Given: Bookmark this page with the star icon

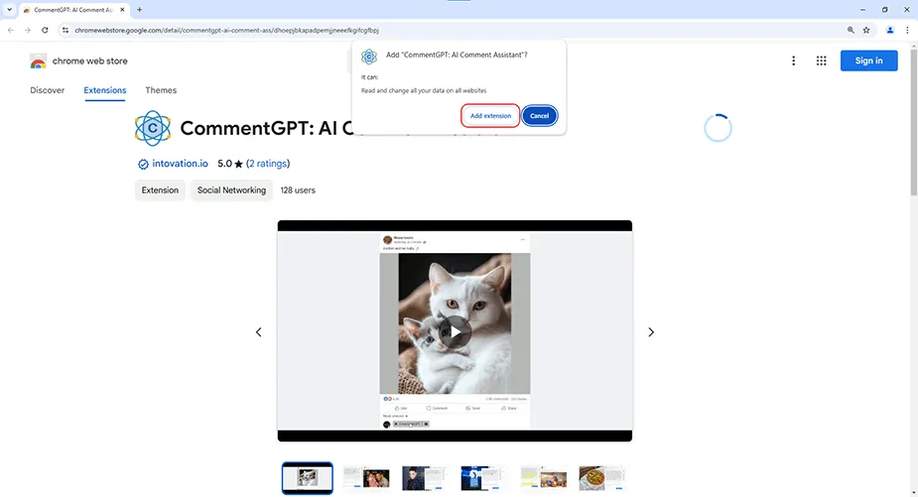Looking at the screenshot, I should pyautogui.click(x=866, y=30).
